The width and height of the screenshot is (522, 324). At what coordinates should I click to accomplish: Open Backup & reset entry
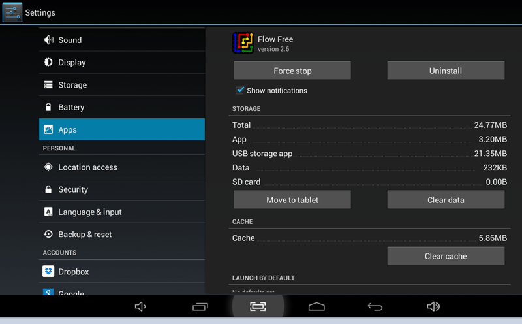[x=122, y=234]
